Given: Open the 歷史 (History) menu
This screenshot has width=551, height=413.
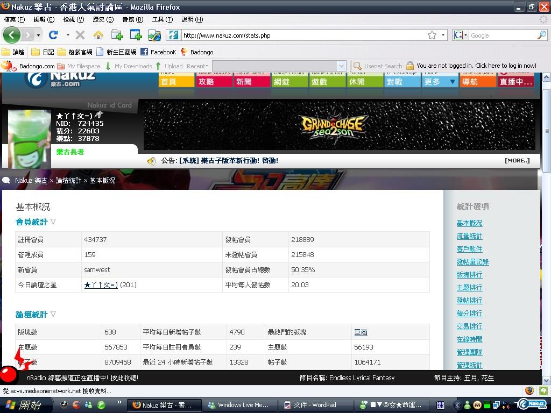Looking at the screenshot, I should coord(103,19).
